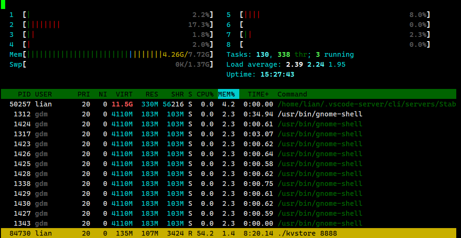Click the Command column header
The height and width of the screenshot is (238, 461).
pos(292,94)
